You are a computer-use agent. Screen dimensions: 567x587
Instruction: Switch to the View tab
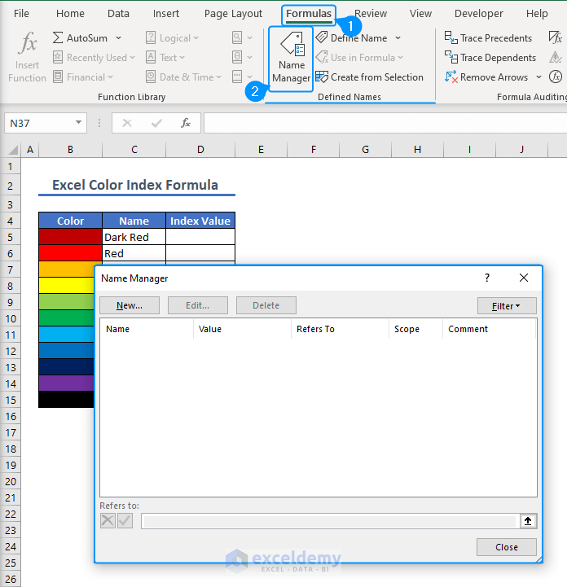coord(420,14)
